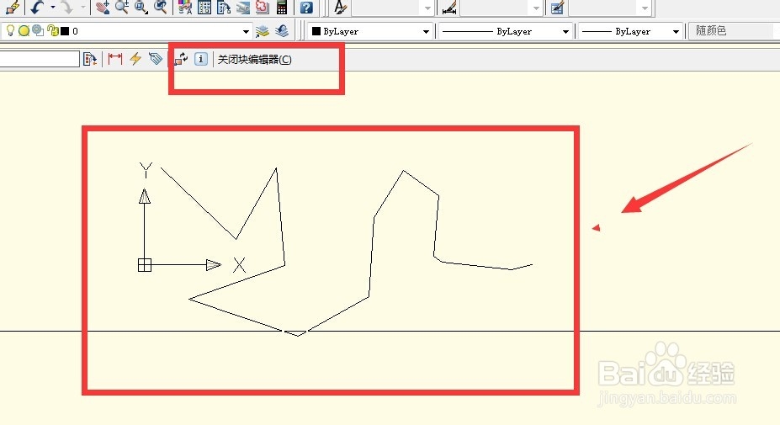Open the undo history dropdown arrow
This screenshot has height=425, width=780.
(x=53, y=7)
